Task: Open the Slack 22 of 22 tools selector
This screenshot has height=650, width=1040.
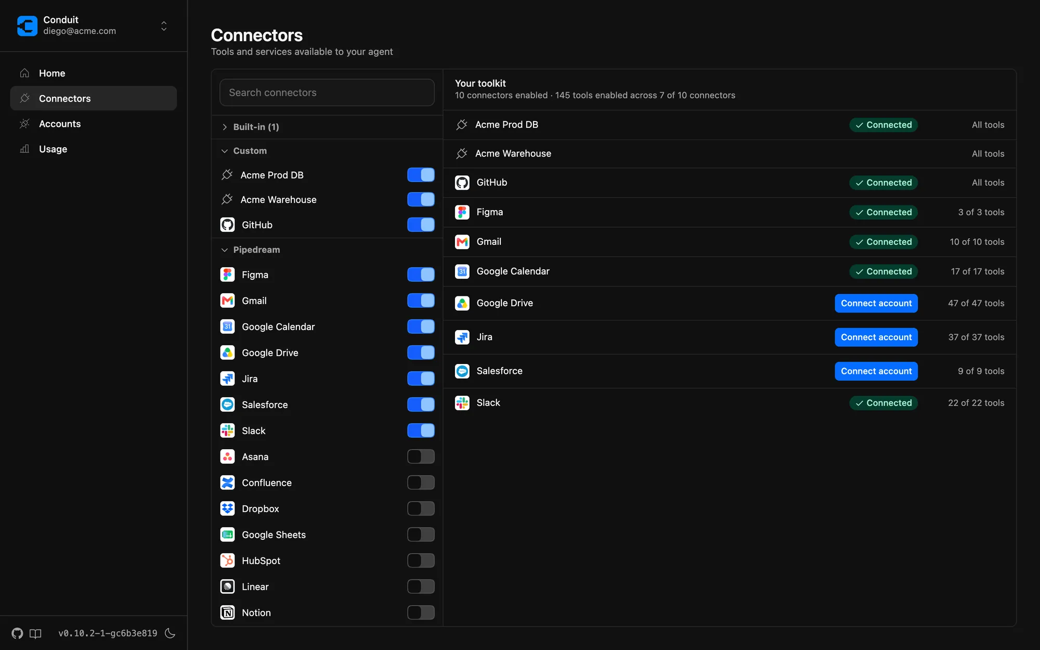Action: tap(976, 403)
